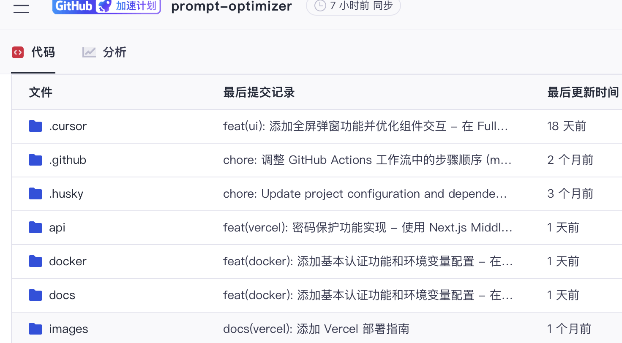Open the api folder icon
The width and height of the screenshot is (622, 343).
tap(35, 227)
